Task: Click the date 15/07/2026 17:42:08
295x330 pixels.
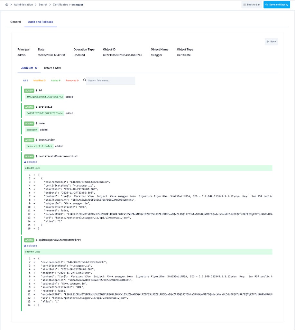Action: coord(51,55)
